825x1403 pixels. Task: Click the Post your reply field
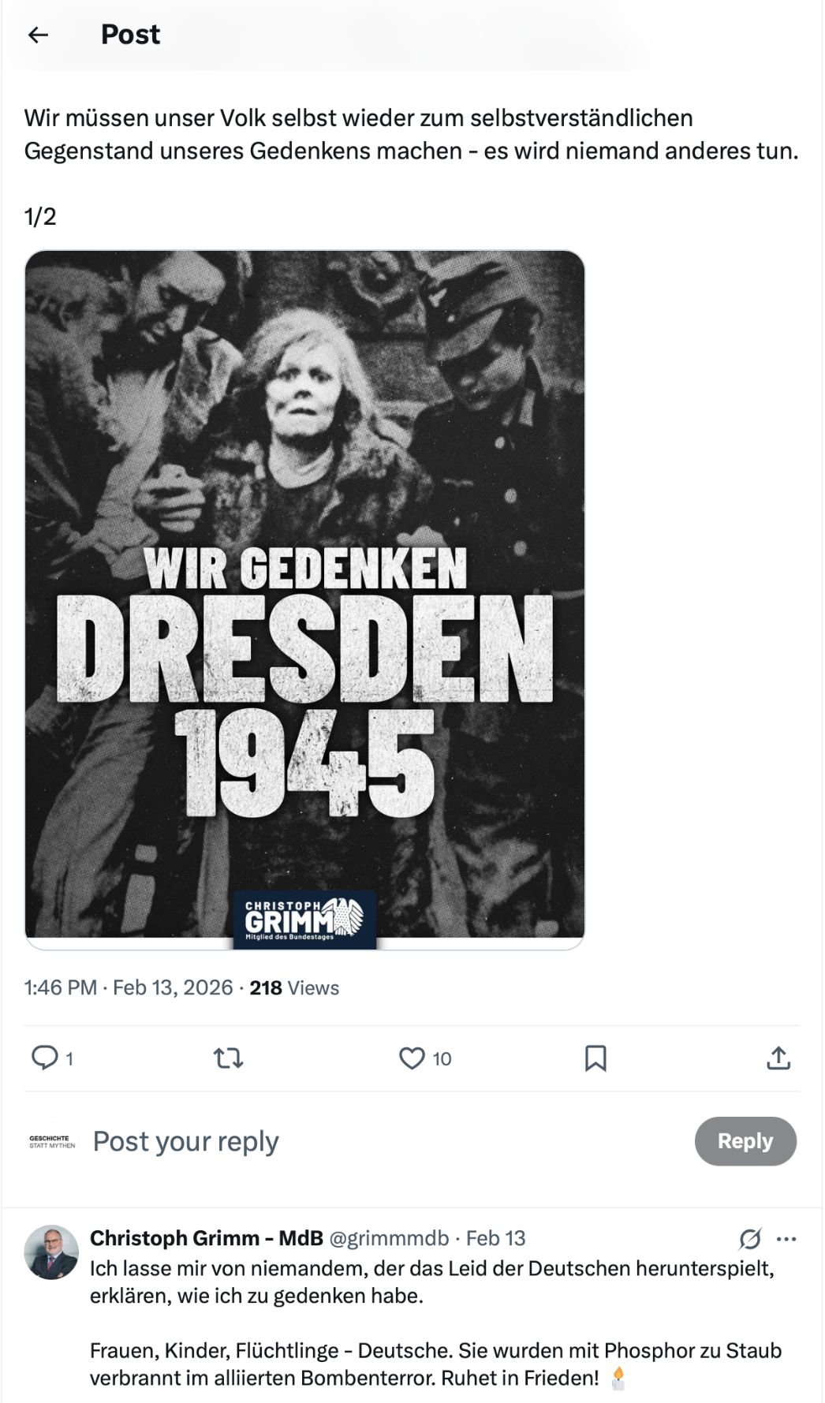click(185, 1140)
